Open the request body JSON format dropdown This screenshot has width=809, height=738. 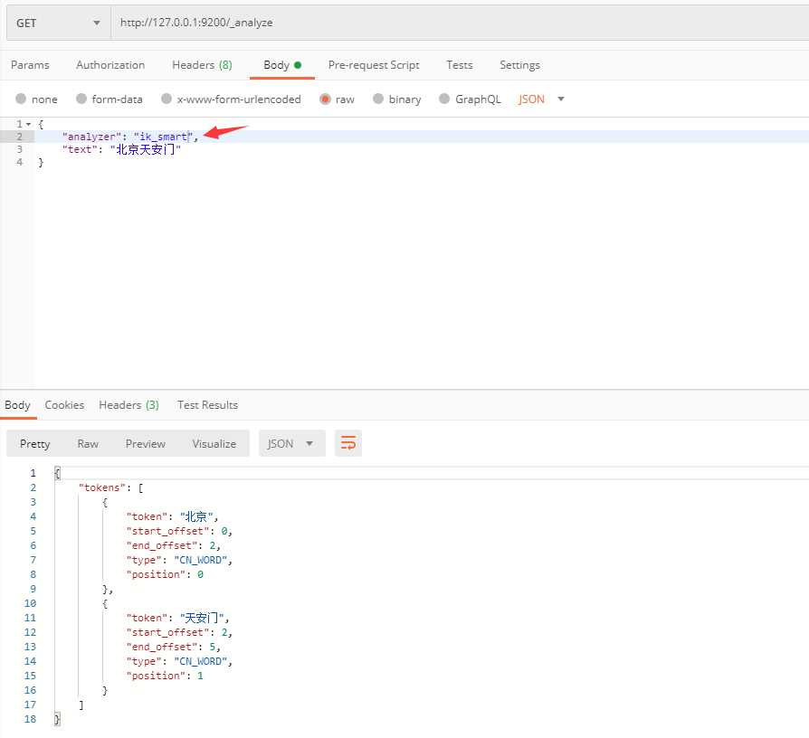(541, 99)
